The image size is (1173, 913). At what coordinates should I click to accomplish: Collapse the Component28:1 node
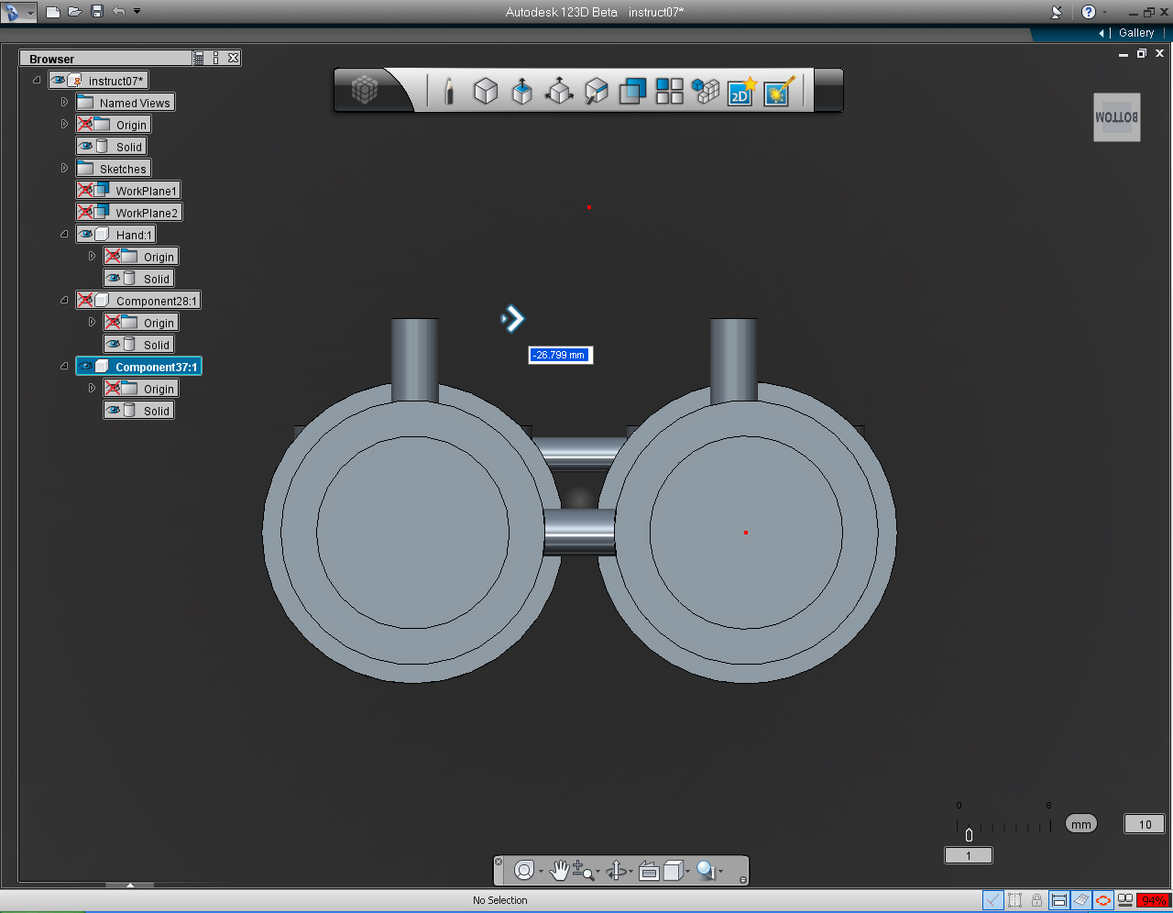(64, 301)
